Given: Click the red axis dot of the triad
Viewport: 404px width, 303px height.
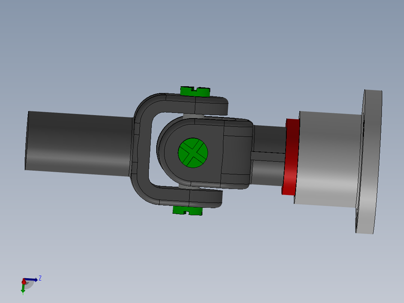Looking at the screenshot, I should coord(24,282).
